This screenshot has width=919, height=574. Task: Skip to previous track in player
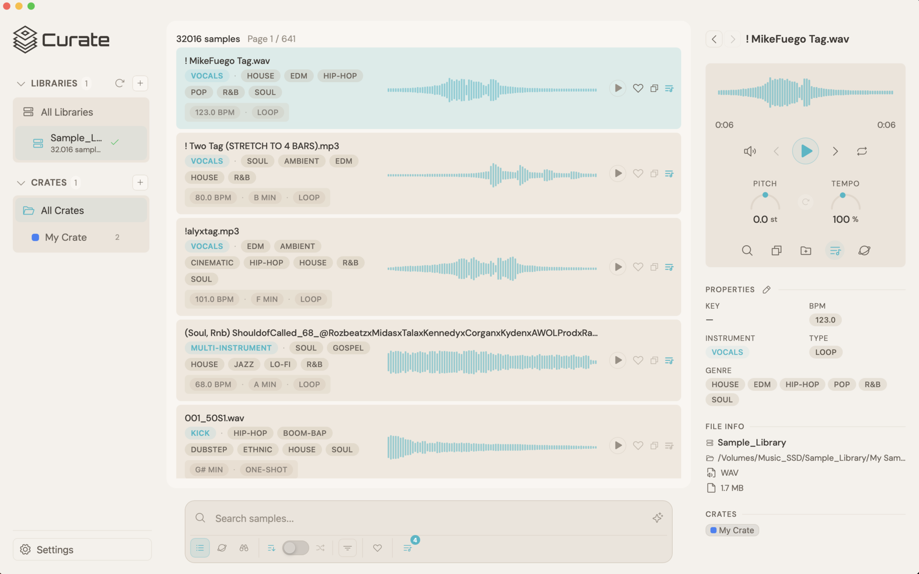(776, 152)
